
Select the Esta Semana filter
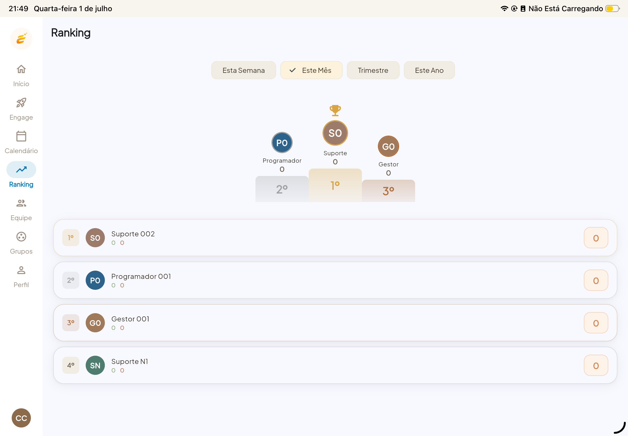[243, 70]
